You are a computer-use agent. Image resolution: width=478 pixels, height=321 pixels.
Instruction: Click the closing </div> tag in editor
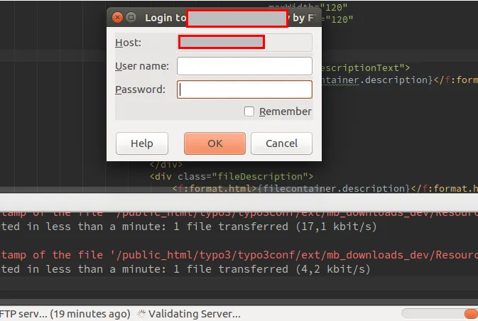pos(165,165)
